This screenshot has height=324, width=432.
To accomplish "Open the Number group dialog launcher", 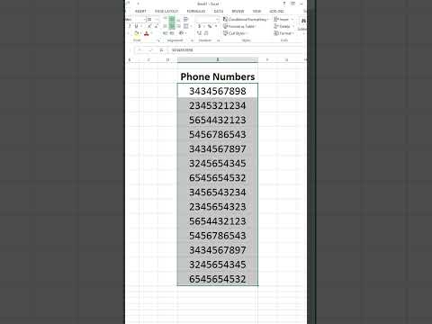I will coord(218,40).
